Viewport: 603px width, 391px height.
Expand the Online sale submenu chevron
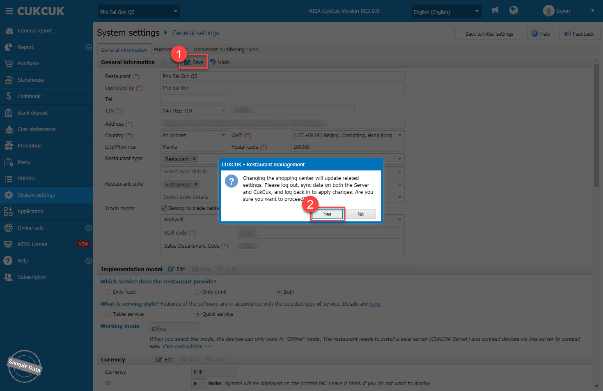tap(88, 228)
